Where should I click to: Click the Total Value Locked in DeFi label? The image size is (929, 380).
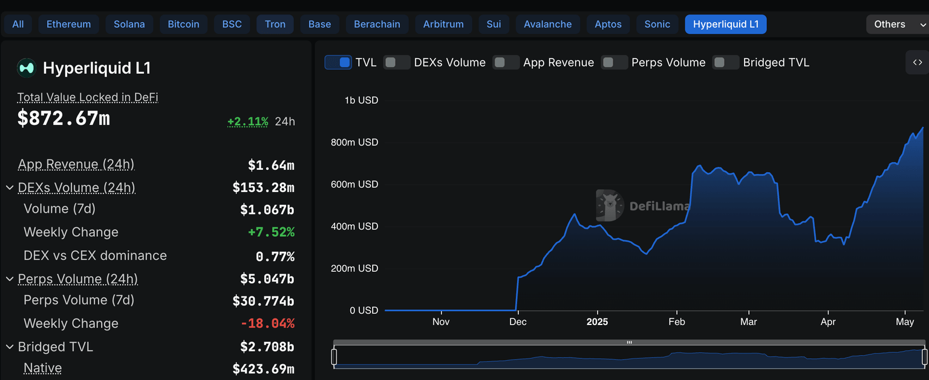[88, 97]
